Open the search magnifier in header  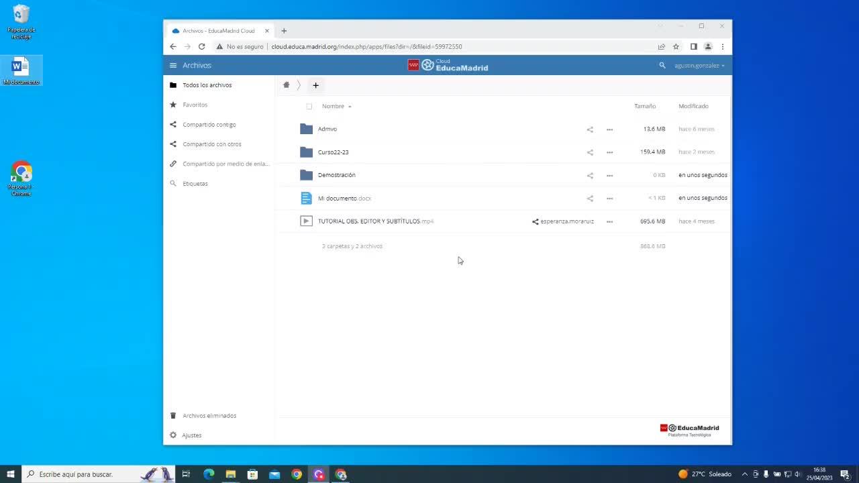tap(662, 66)
